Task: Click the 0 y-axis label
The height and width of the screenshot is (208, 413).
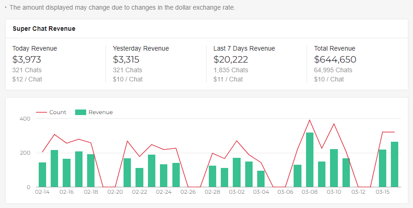Action: [x=29, y=187]
